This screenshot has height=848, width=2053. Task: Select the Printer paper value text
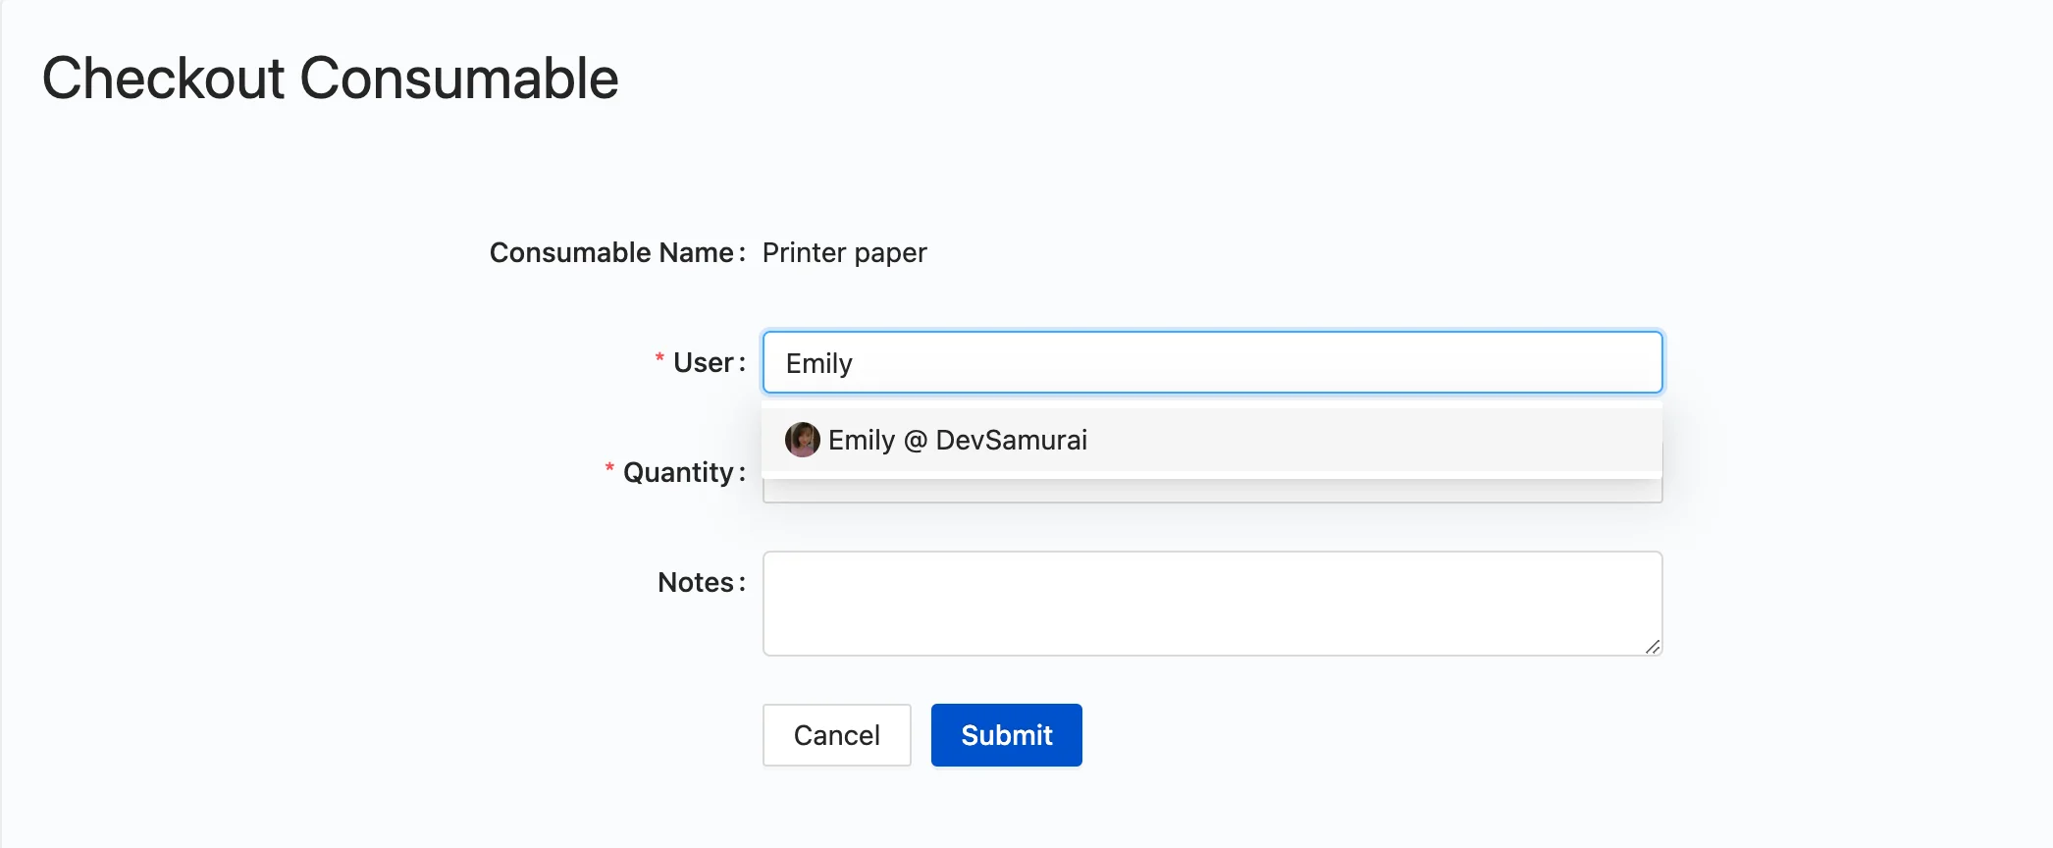844,253
